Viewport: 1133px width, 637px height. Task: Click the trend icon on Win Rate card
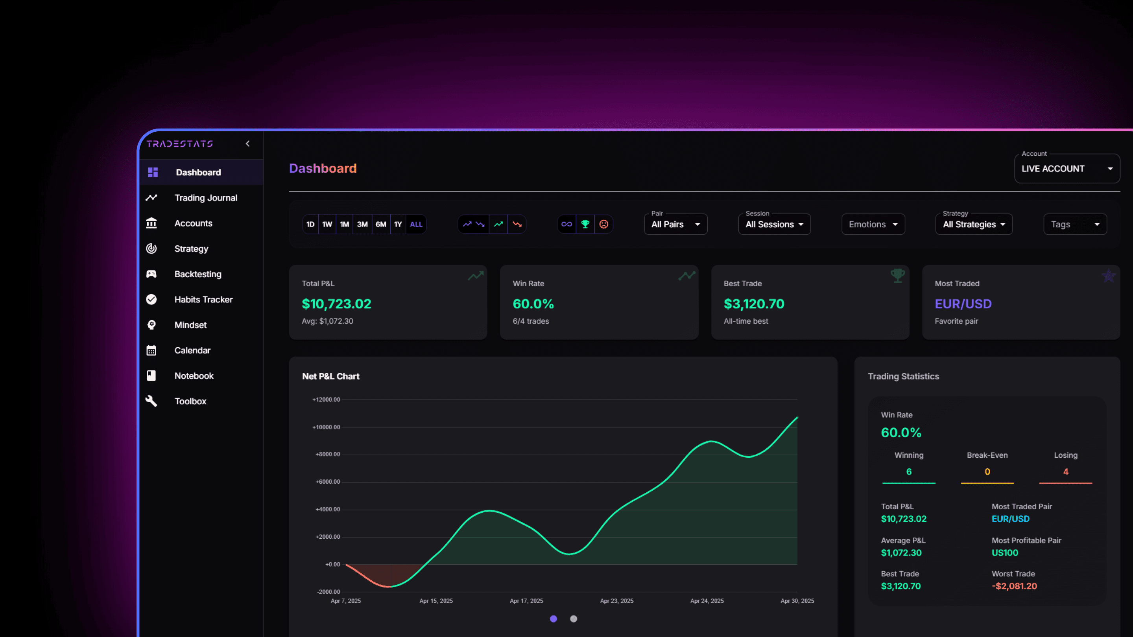point(686,276)
